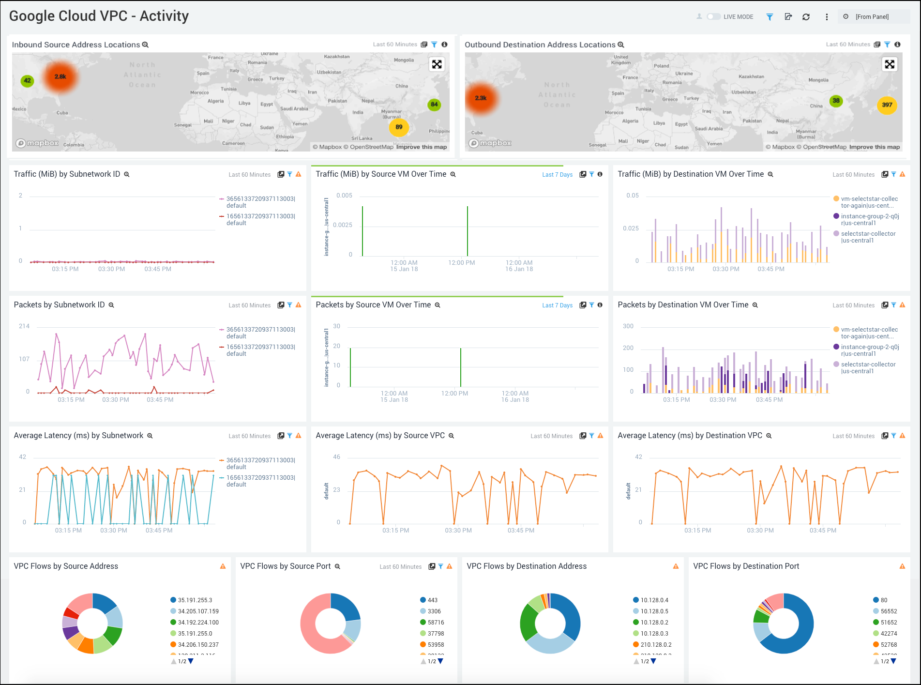This screenshot has width=921, height=685.
Task: Click the open-in-new icon on Packets by Subnetwork ID
Action: point(281,305)
